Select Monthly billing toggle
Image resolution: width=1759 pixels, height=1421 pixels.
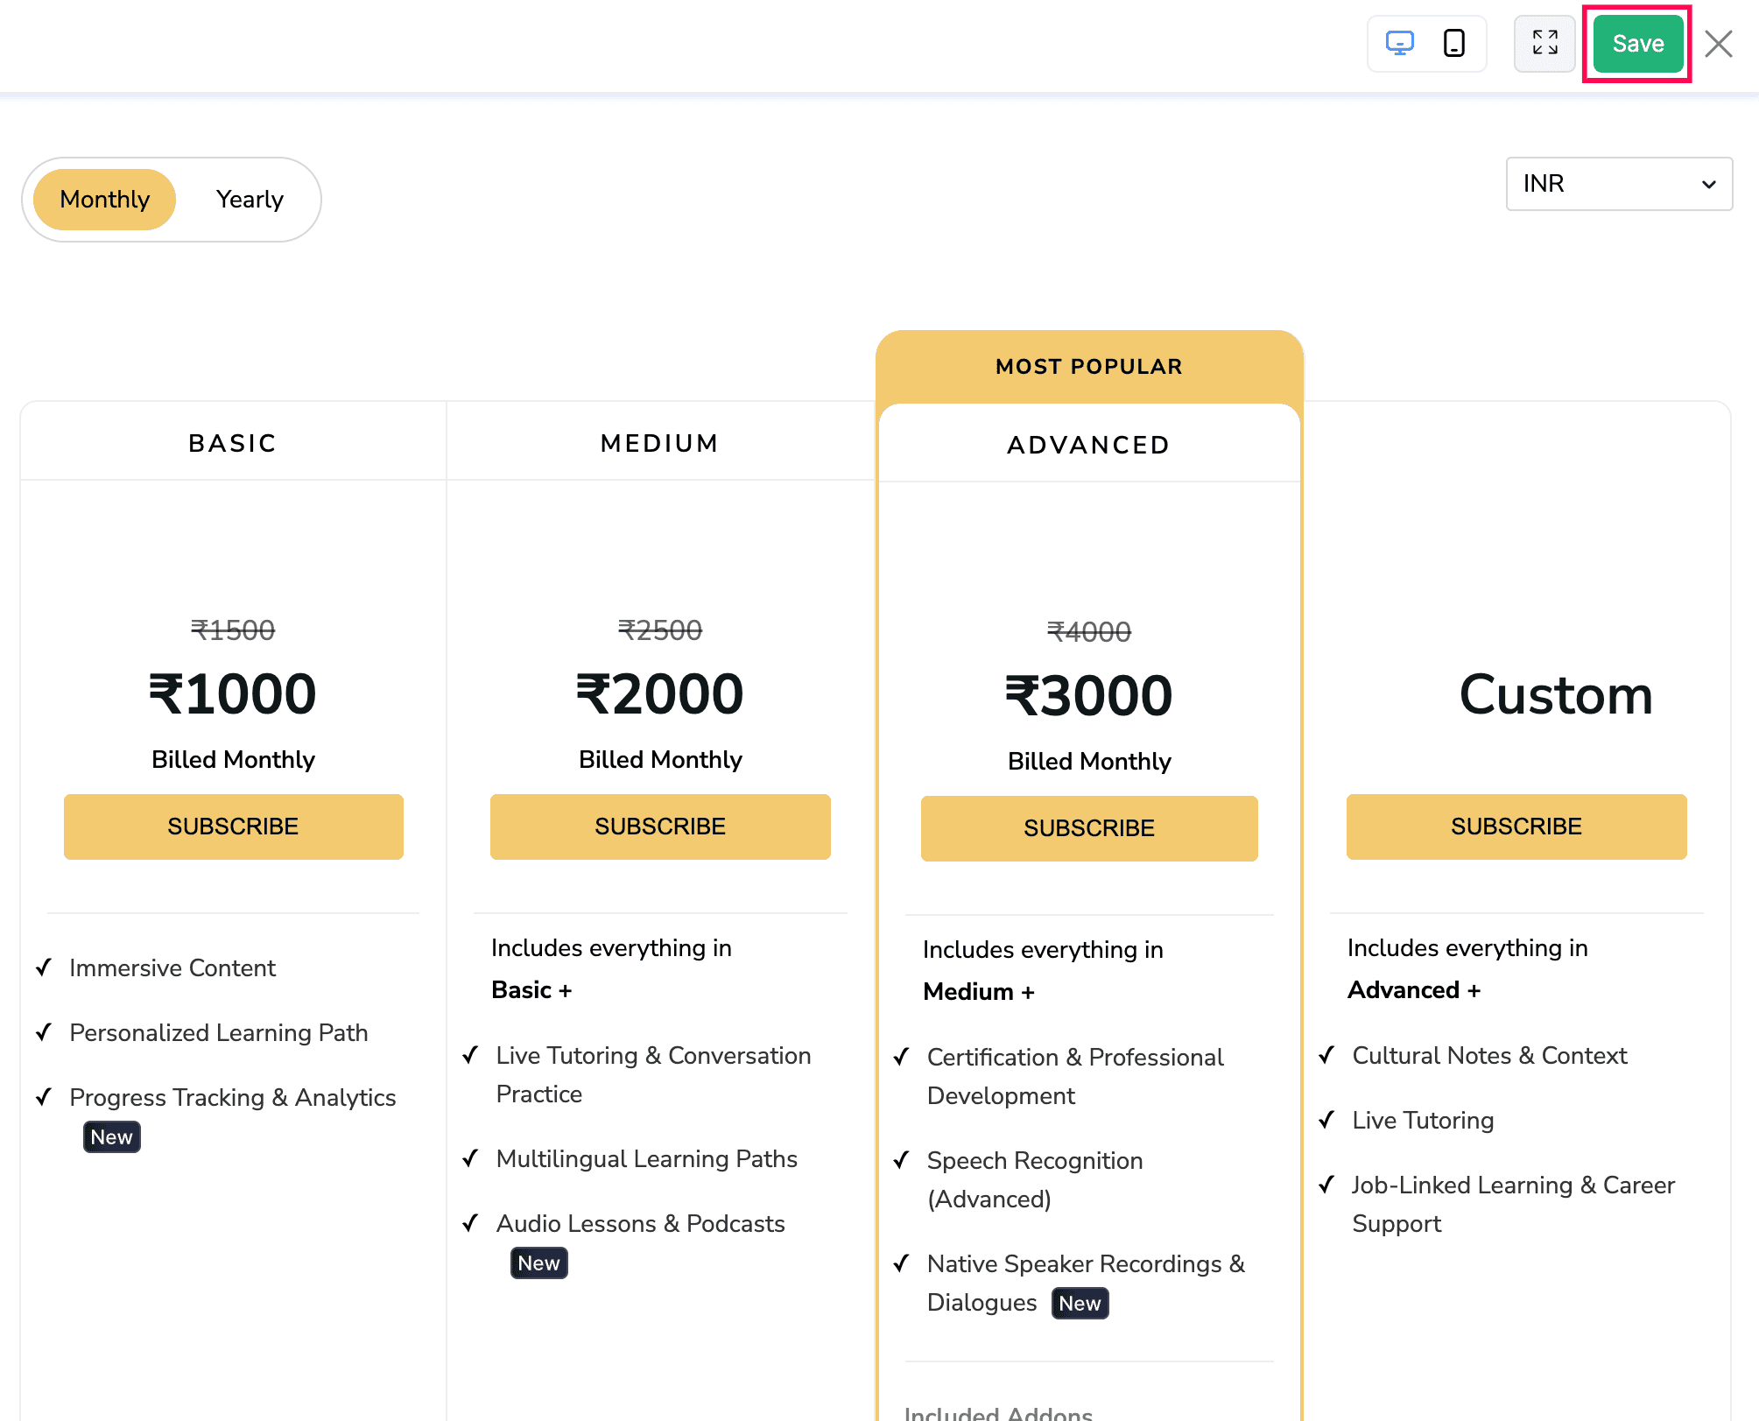click(105, 200)
